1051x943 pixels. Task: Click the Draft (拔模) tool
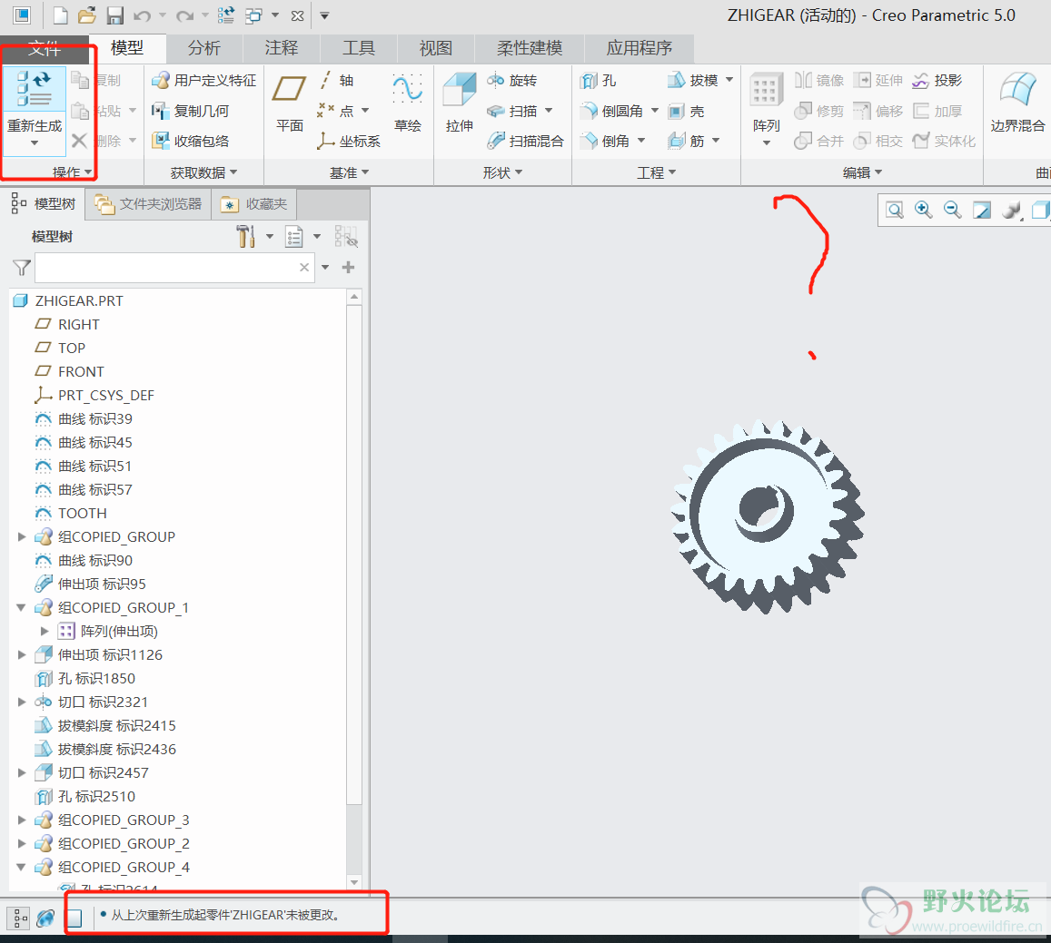point(693,81)
